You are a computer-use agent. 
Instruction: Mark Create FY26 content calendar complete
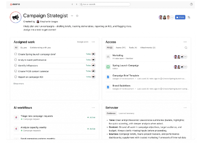coord(16,71)
